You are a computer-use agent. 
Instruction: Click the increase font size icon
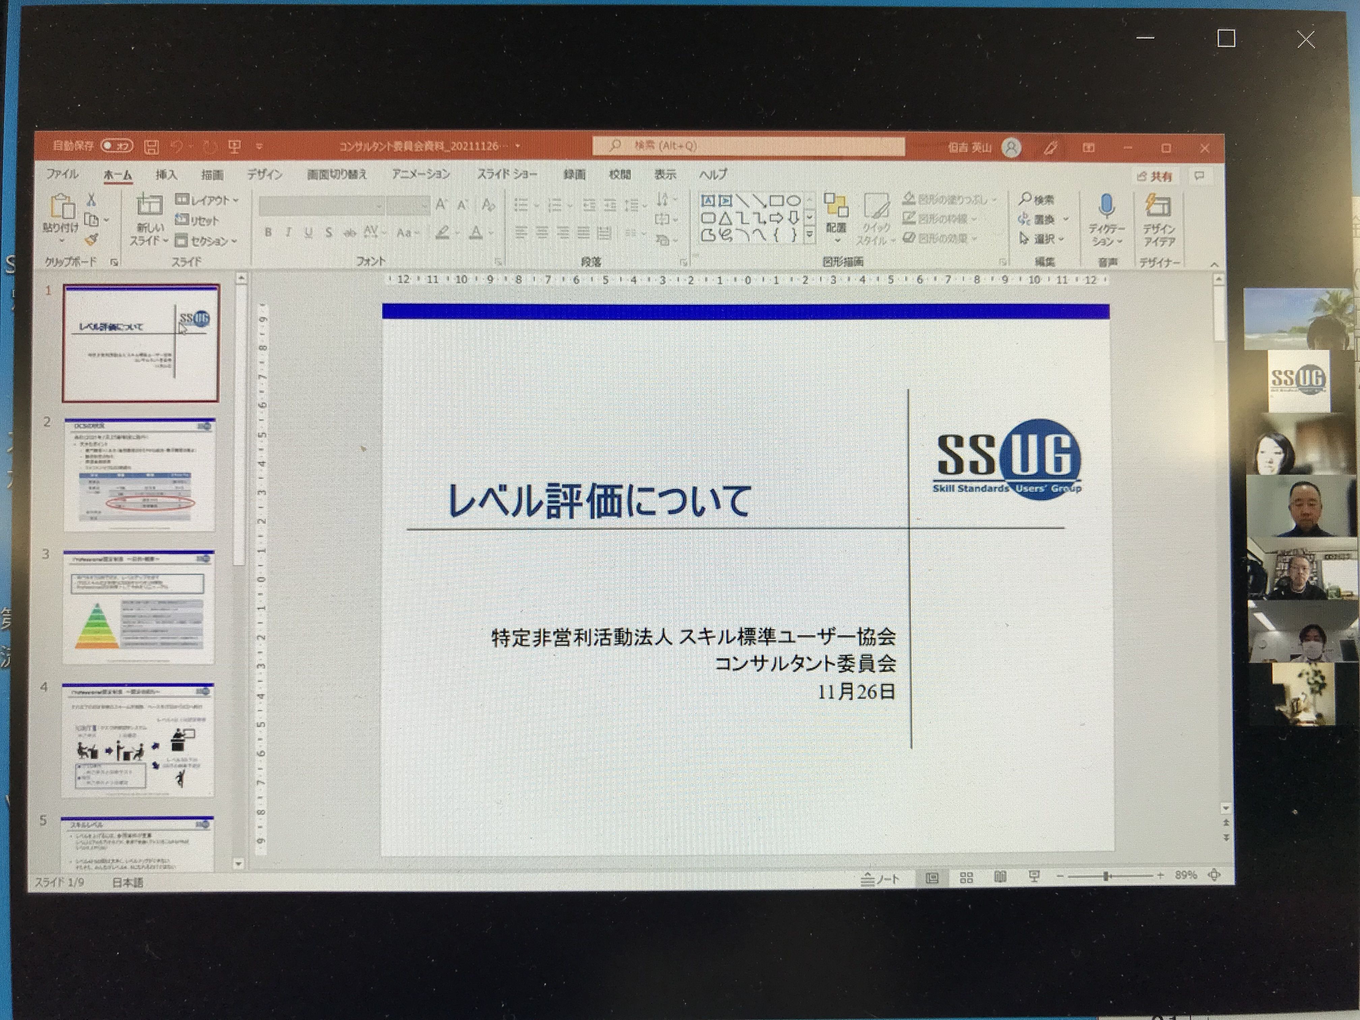pyautogui.click(x=441, y=204)
